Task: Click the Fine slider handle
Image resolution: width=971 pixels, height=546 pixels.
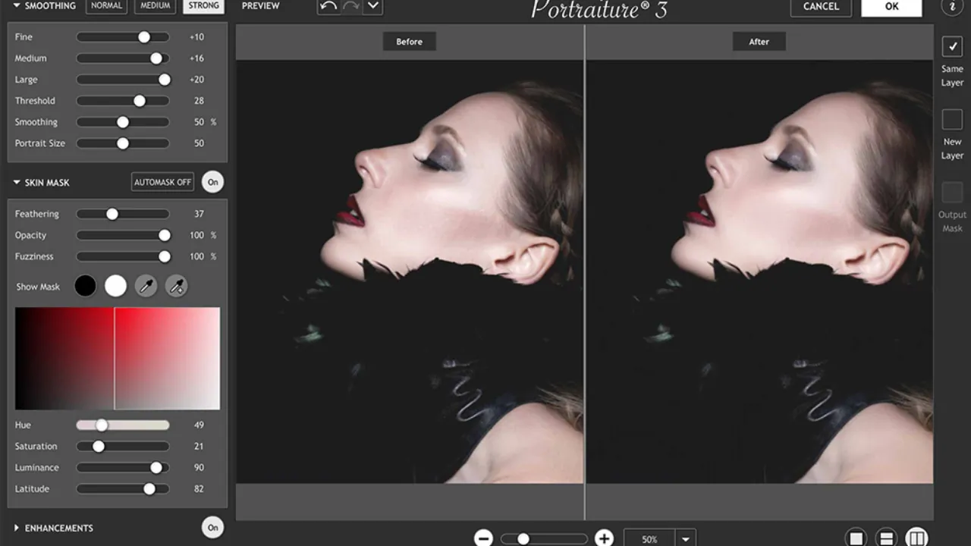Action: click(x=143, y=37)
